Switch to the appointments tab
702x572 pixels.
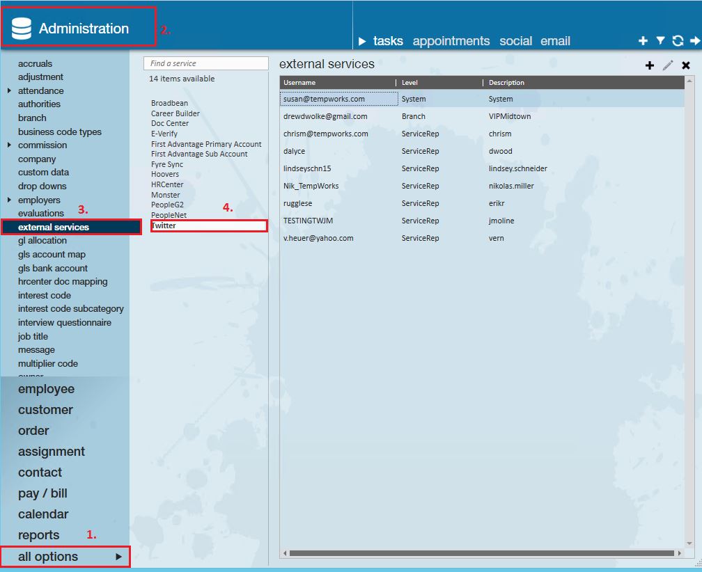point(451,41)
